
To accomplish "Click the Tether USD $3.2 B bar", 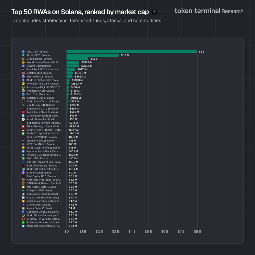I will [x=93, y=55].
